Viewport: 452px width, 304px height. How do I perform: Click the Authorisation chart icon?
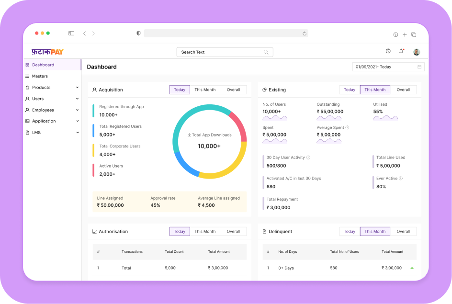pos(94,231)
